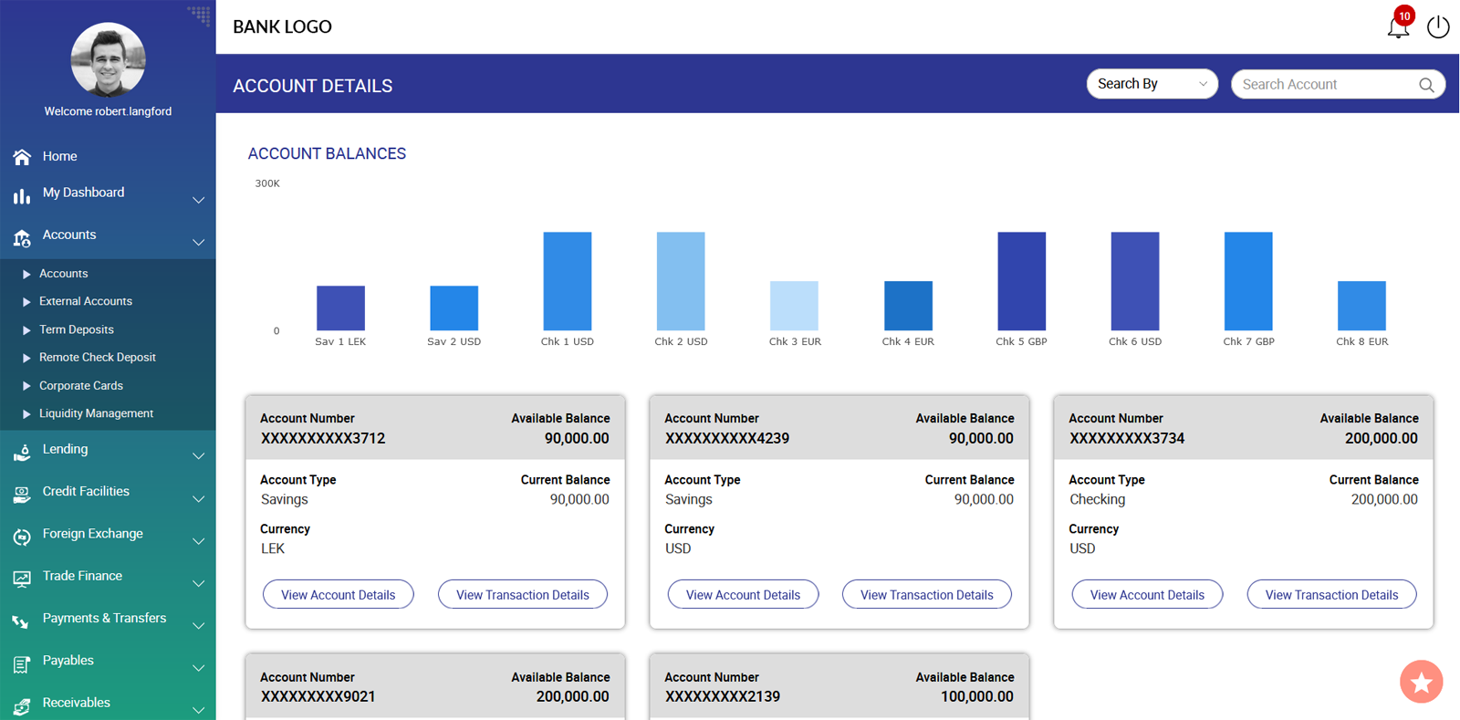Open the notifications bell

(1398, 26)
